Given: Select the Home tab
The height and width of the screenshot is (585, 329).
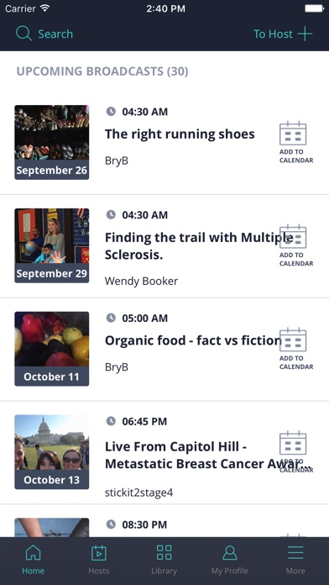Looking at the screenshot, I should click(33, 560).
